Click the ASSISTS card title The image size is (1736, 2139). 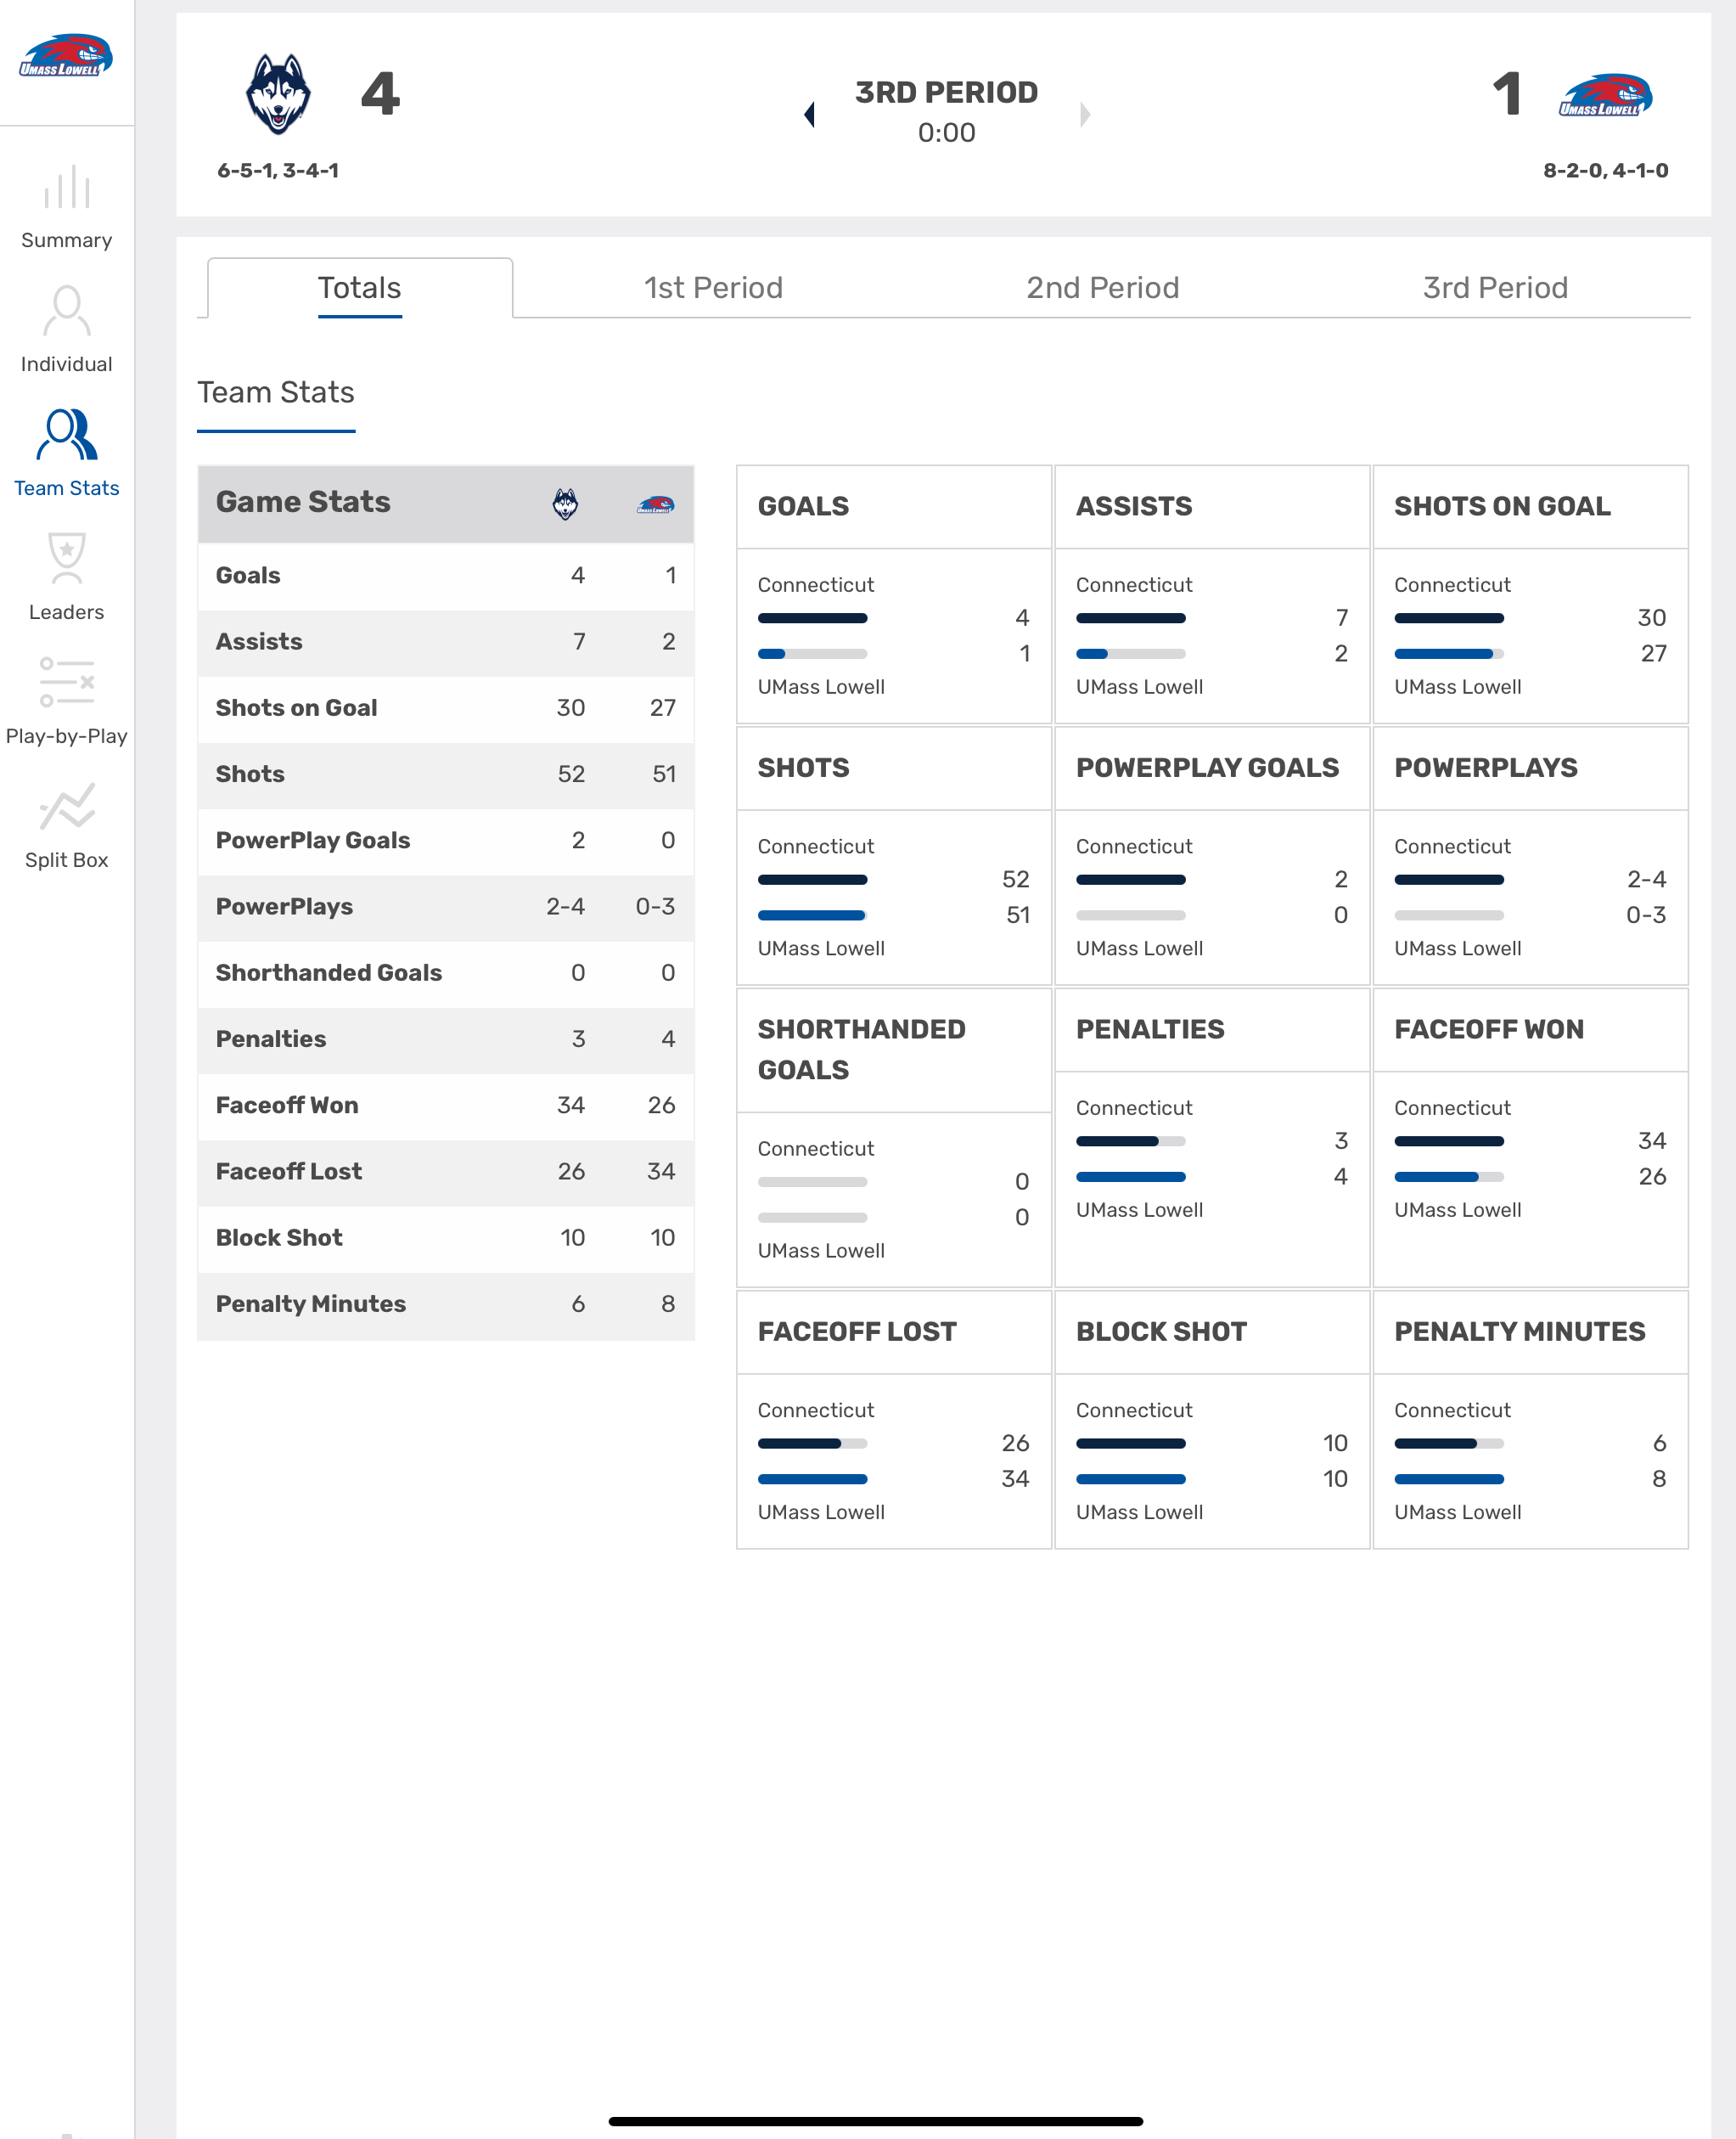click(1134, 506)
